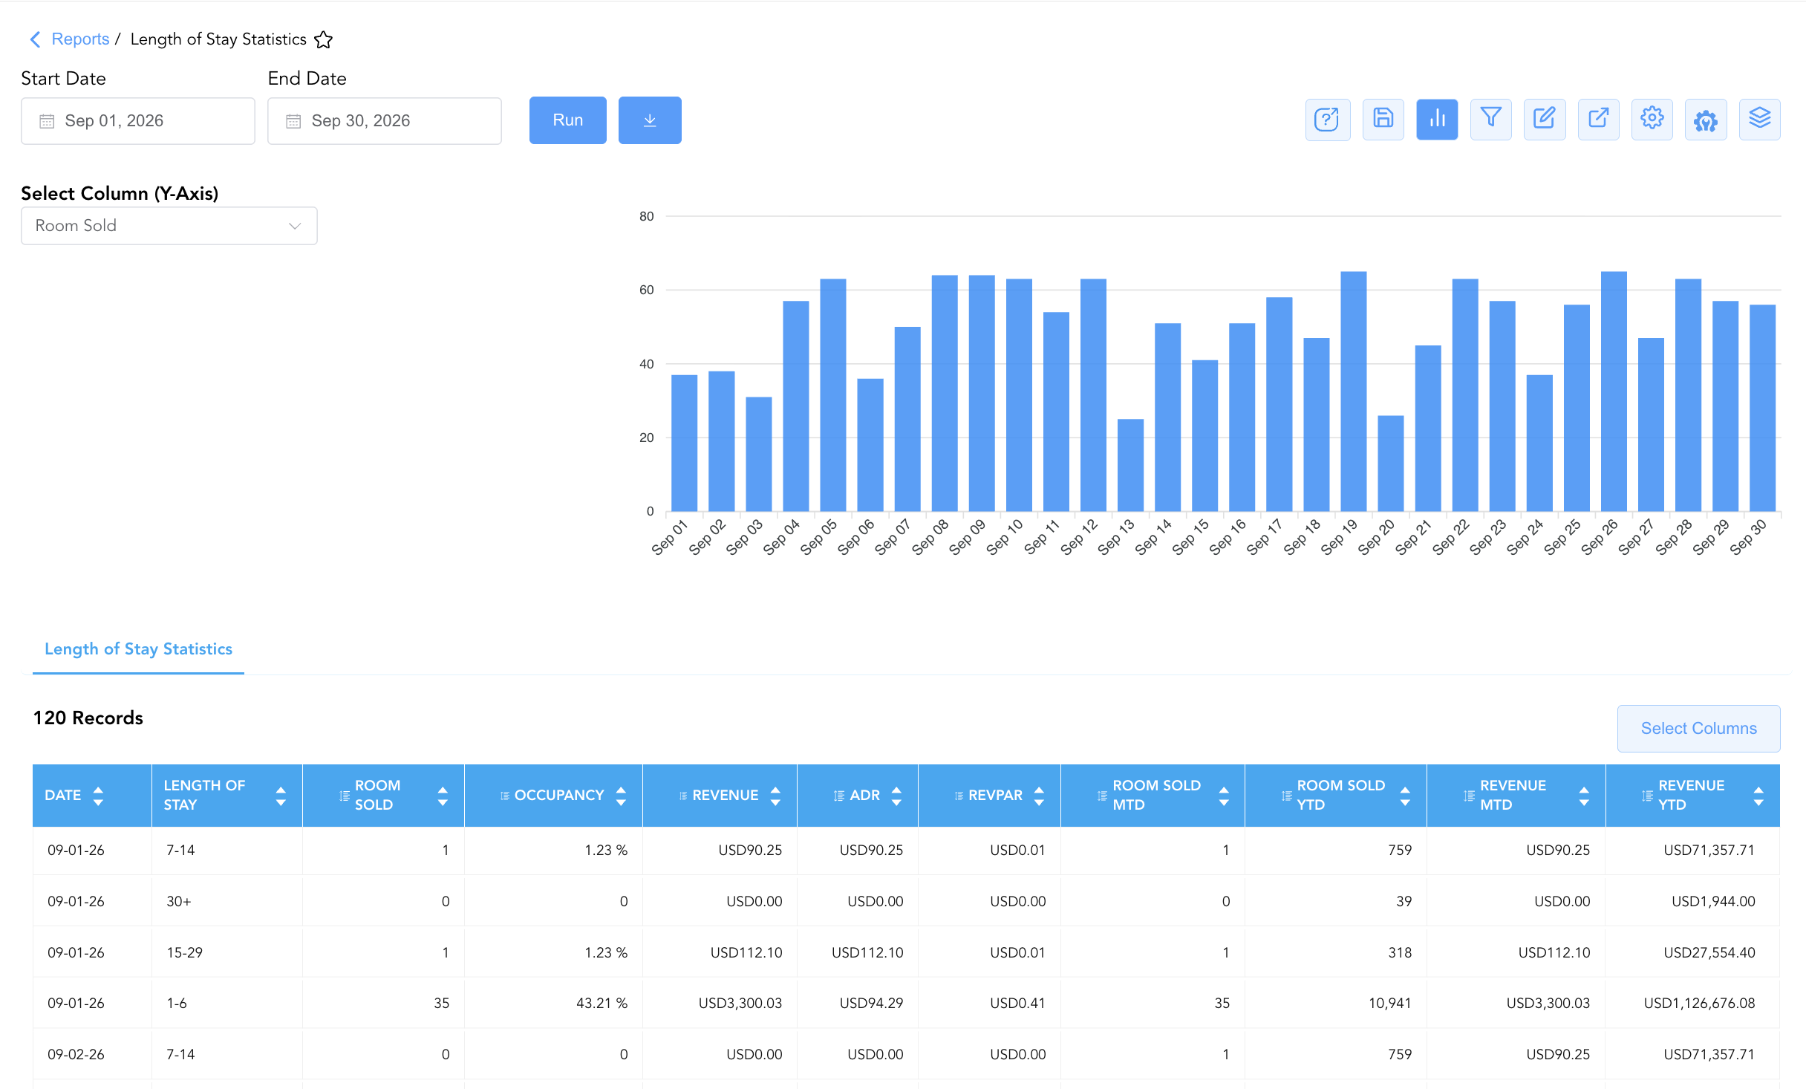The width and height of the screenshot is (1806, 1089).
Task: Favorite report with the star icon
Action: coord(323,39)
